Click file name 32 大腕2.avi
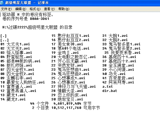Screen dimensions: 160x124 tap(115, 40)
